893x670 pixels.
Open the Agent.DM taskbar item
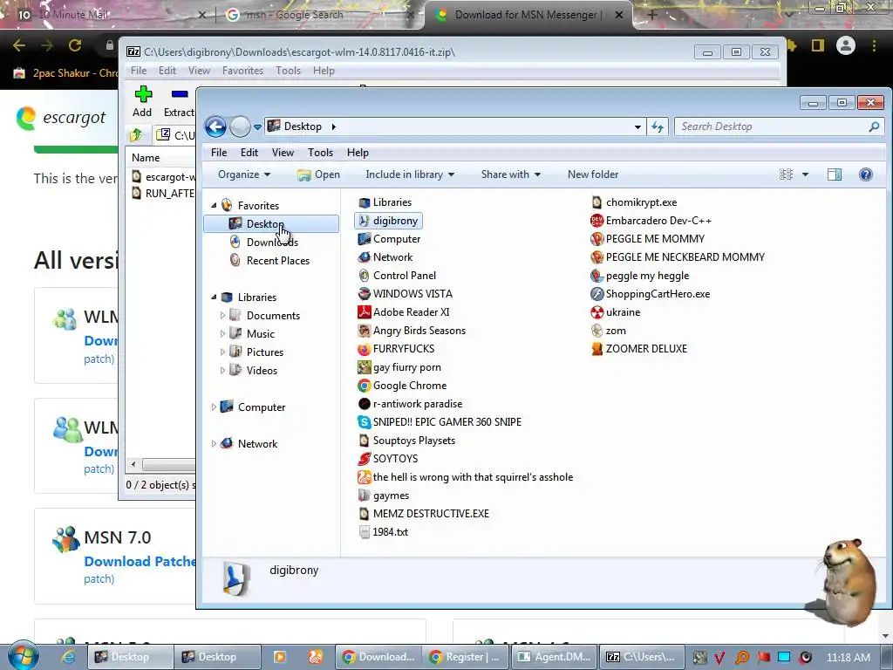(554, 657)
